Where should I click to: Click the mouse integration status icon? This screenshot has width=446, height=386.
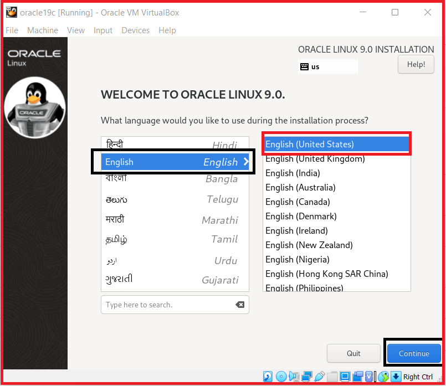click(x=383, y=377)
